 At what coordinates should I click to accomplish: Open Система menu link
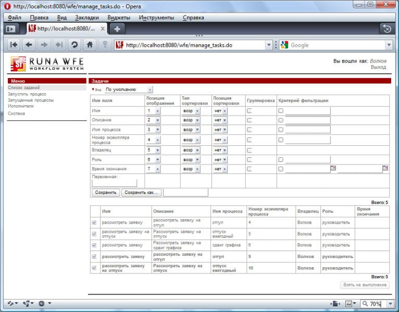(16, 114)
